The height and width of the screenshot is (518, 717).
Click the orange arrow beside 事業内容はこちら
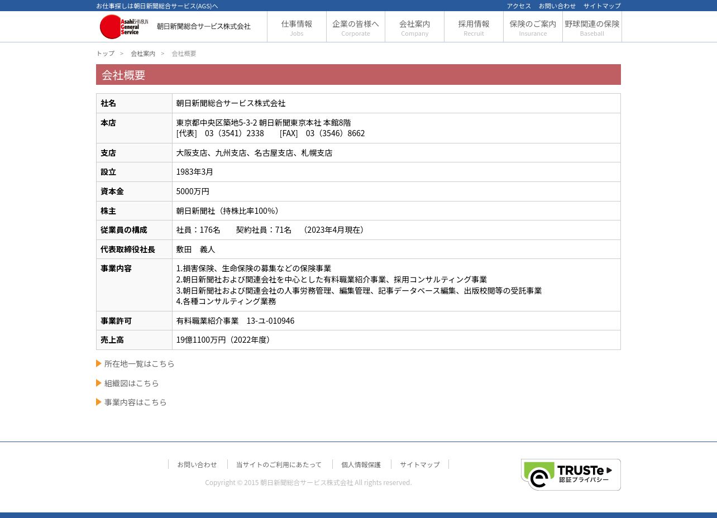[x=99, y=402]
